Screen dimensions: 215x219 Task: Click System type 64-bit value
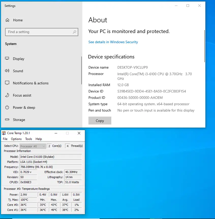pos(153,104)
